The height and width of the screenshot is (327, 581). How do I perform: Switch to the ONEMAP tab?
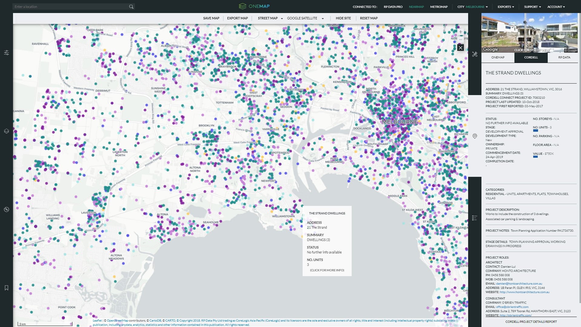pyautogui.click(x=498, y=57)
